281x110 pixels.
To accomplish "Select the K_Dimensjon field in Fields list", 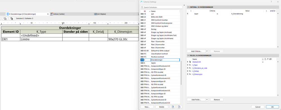I will 197,74.
